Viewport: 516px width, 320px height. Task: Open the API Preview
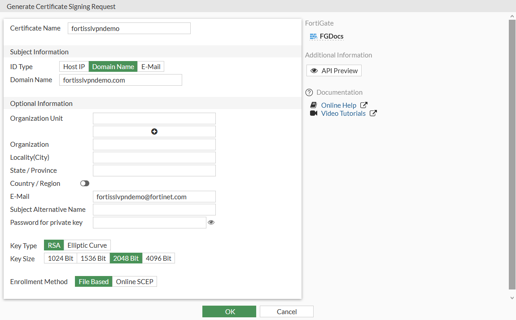(x=334, y=71)
